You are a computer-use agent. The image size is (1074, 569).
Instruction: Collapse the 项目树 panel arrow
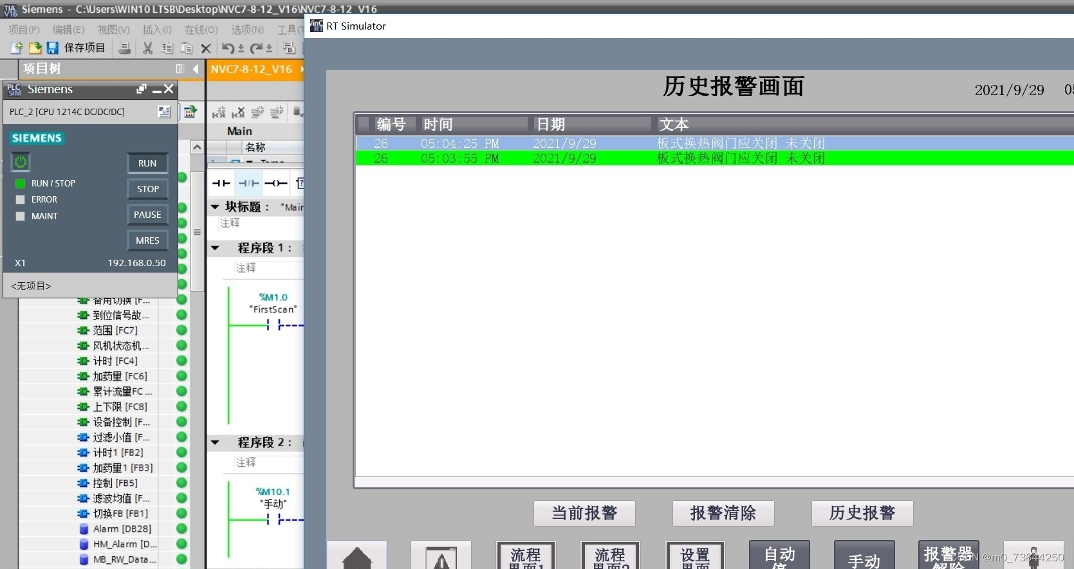click(x=196, y=69)
